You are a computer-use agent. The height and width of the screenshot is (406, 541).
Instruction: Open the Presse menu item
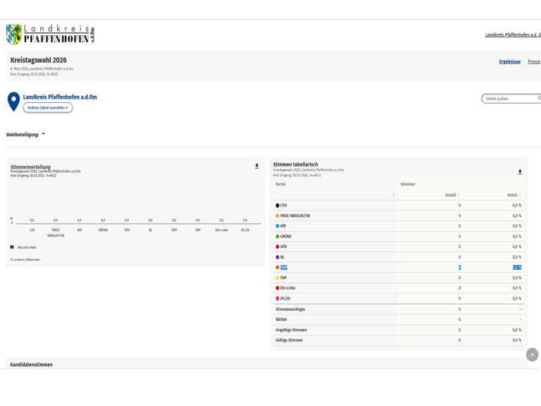[x=534, y=61]
